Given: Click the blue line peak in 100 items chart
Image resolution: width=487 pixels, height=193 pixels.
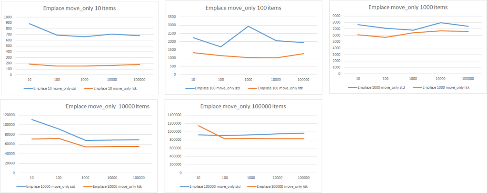Looking at the screenshot, I should pos(248,26).
